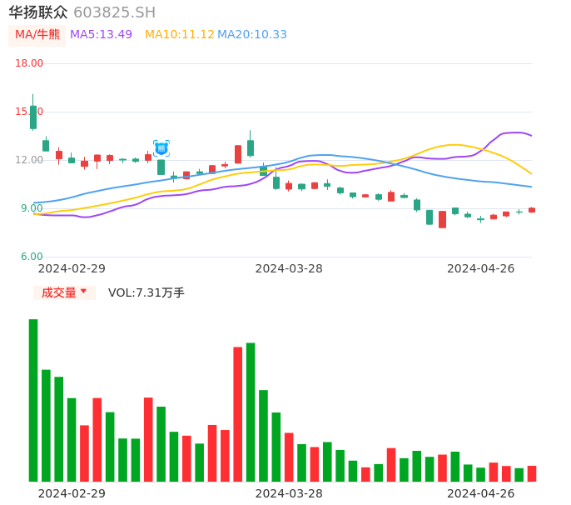Click the 2024-03-28 date under price chart
Screen dimensions: 571x505
pos(289,268)
